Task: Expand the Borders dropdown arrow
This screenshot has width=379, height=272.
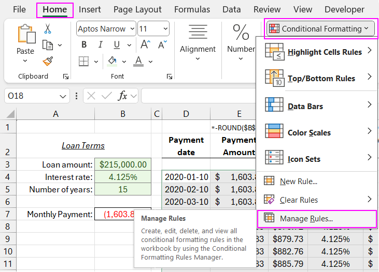Action: tap(96, 62)
